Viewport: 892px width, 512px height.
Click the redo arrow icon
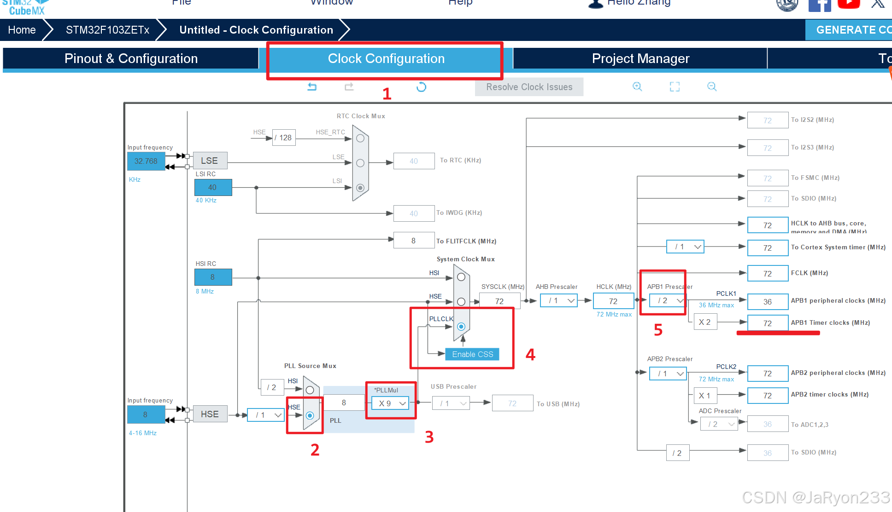coord(349,86)
